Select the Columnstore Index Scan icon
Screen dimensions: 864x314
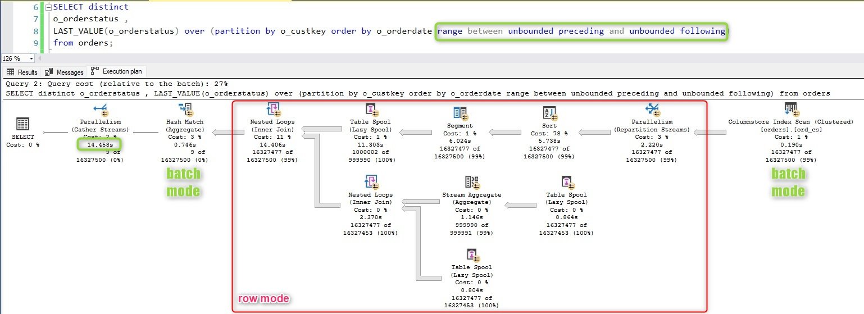[791, 109]
